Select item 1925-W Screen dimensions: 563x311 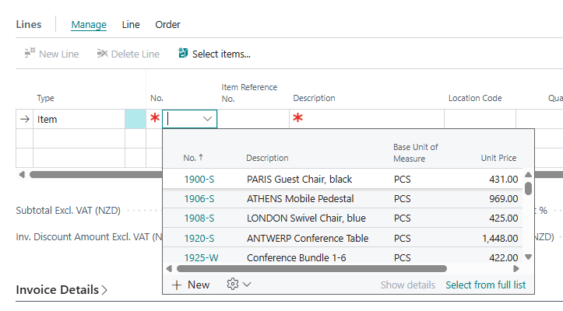pyautogui.click(x=201, y=257)
